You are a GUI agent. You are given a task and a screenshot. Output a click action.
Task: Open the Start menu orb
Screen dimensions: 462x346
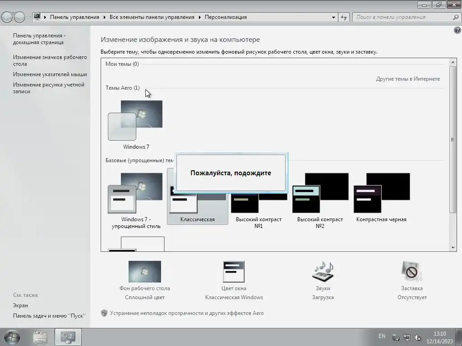(x=12, y=337)
